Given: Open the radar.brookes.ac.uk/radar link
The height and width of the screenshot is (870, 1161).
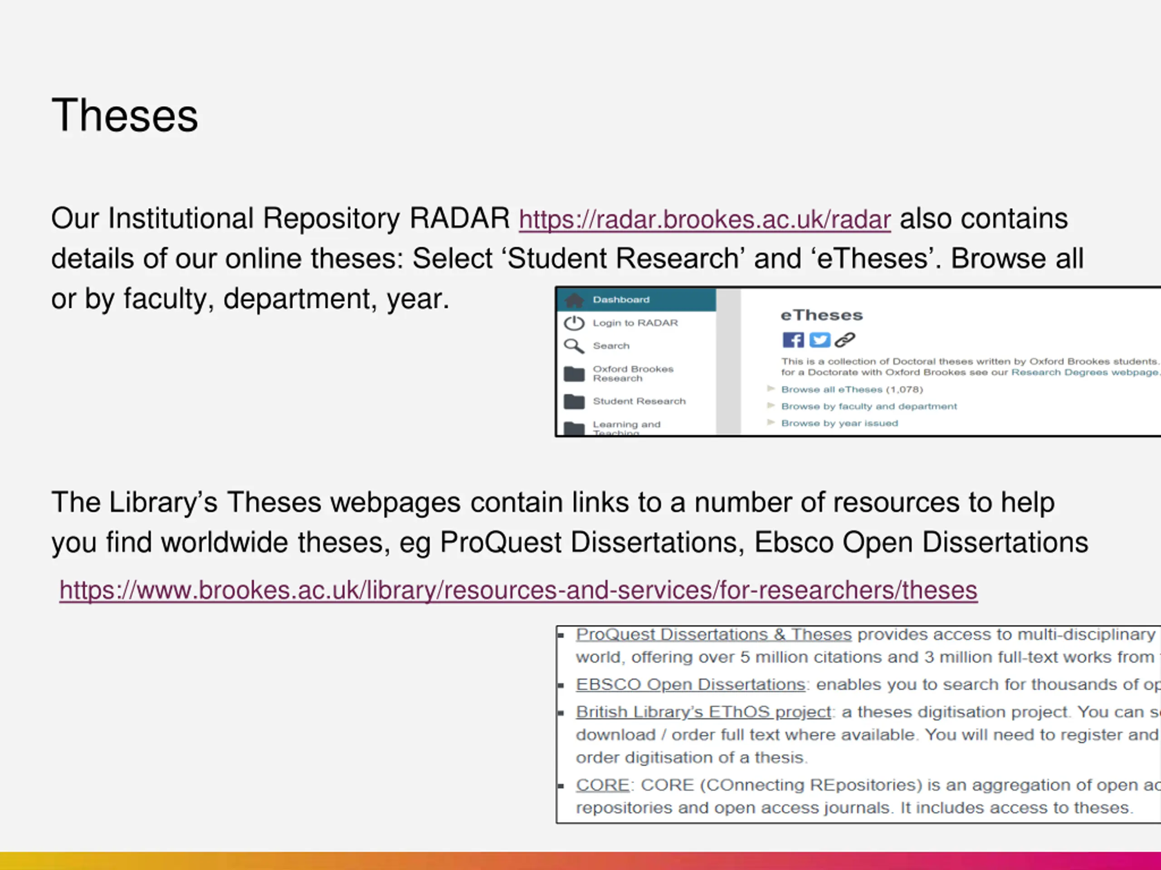Looking at the screenshot, I should pyautogui.click(x=705, y=219).
